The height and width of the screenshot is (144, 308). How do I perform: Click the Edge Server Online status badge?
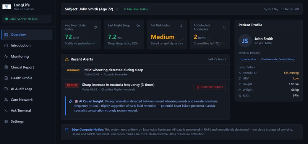27,19
